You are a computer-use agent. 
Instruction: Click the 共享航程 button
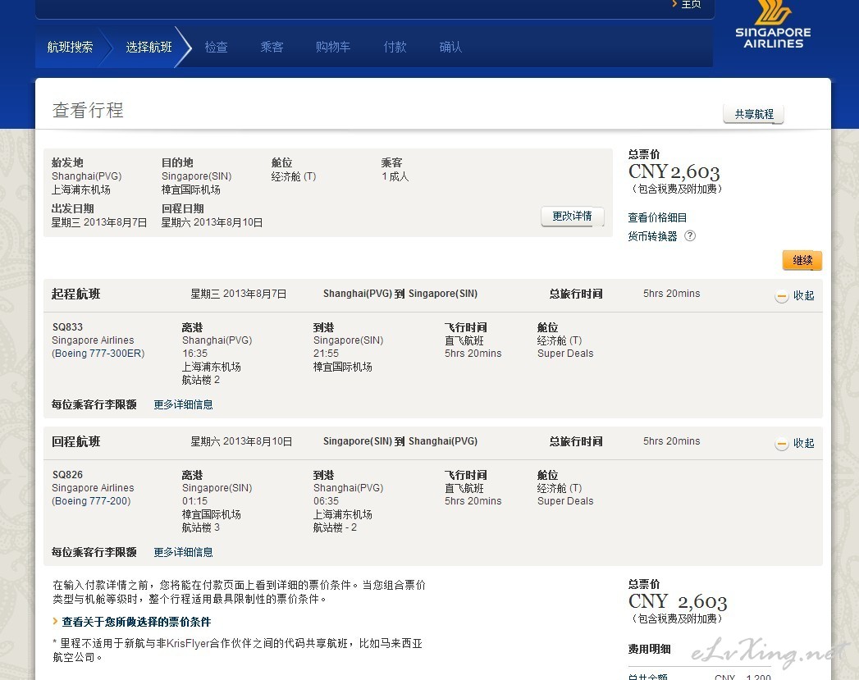754,114
